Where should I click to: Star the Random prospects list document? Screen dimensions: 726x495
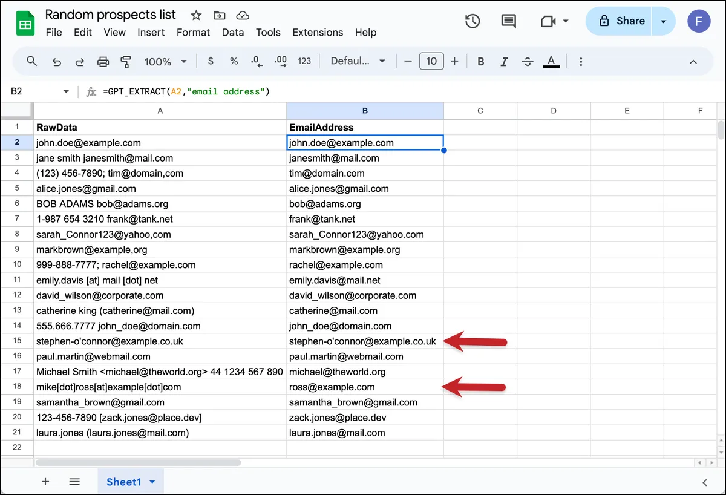click(x=196, y=15)
